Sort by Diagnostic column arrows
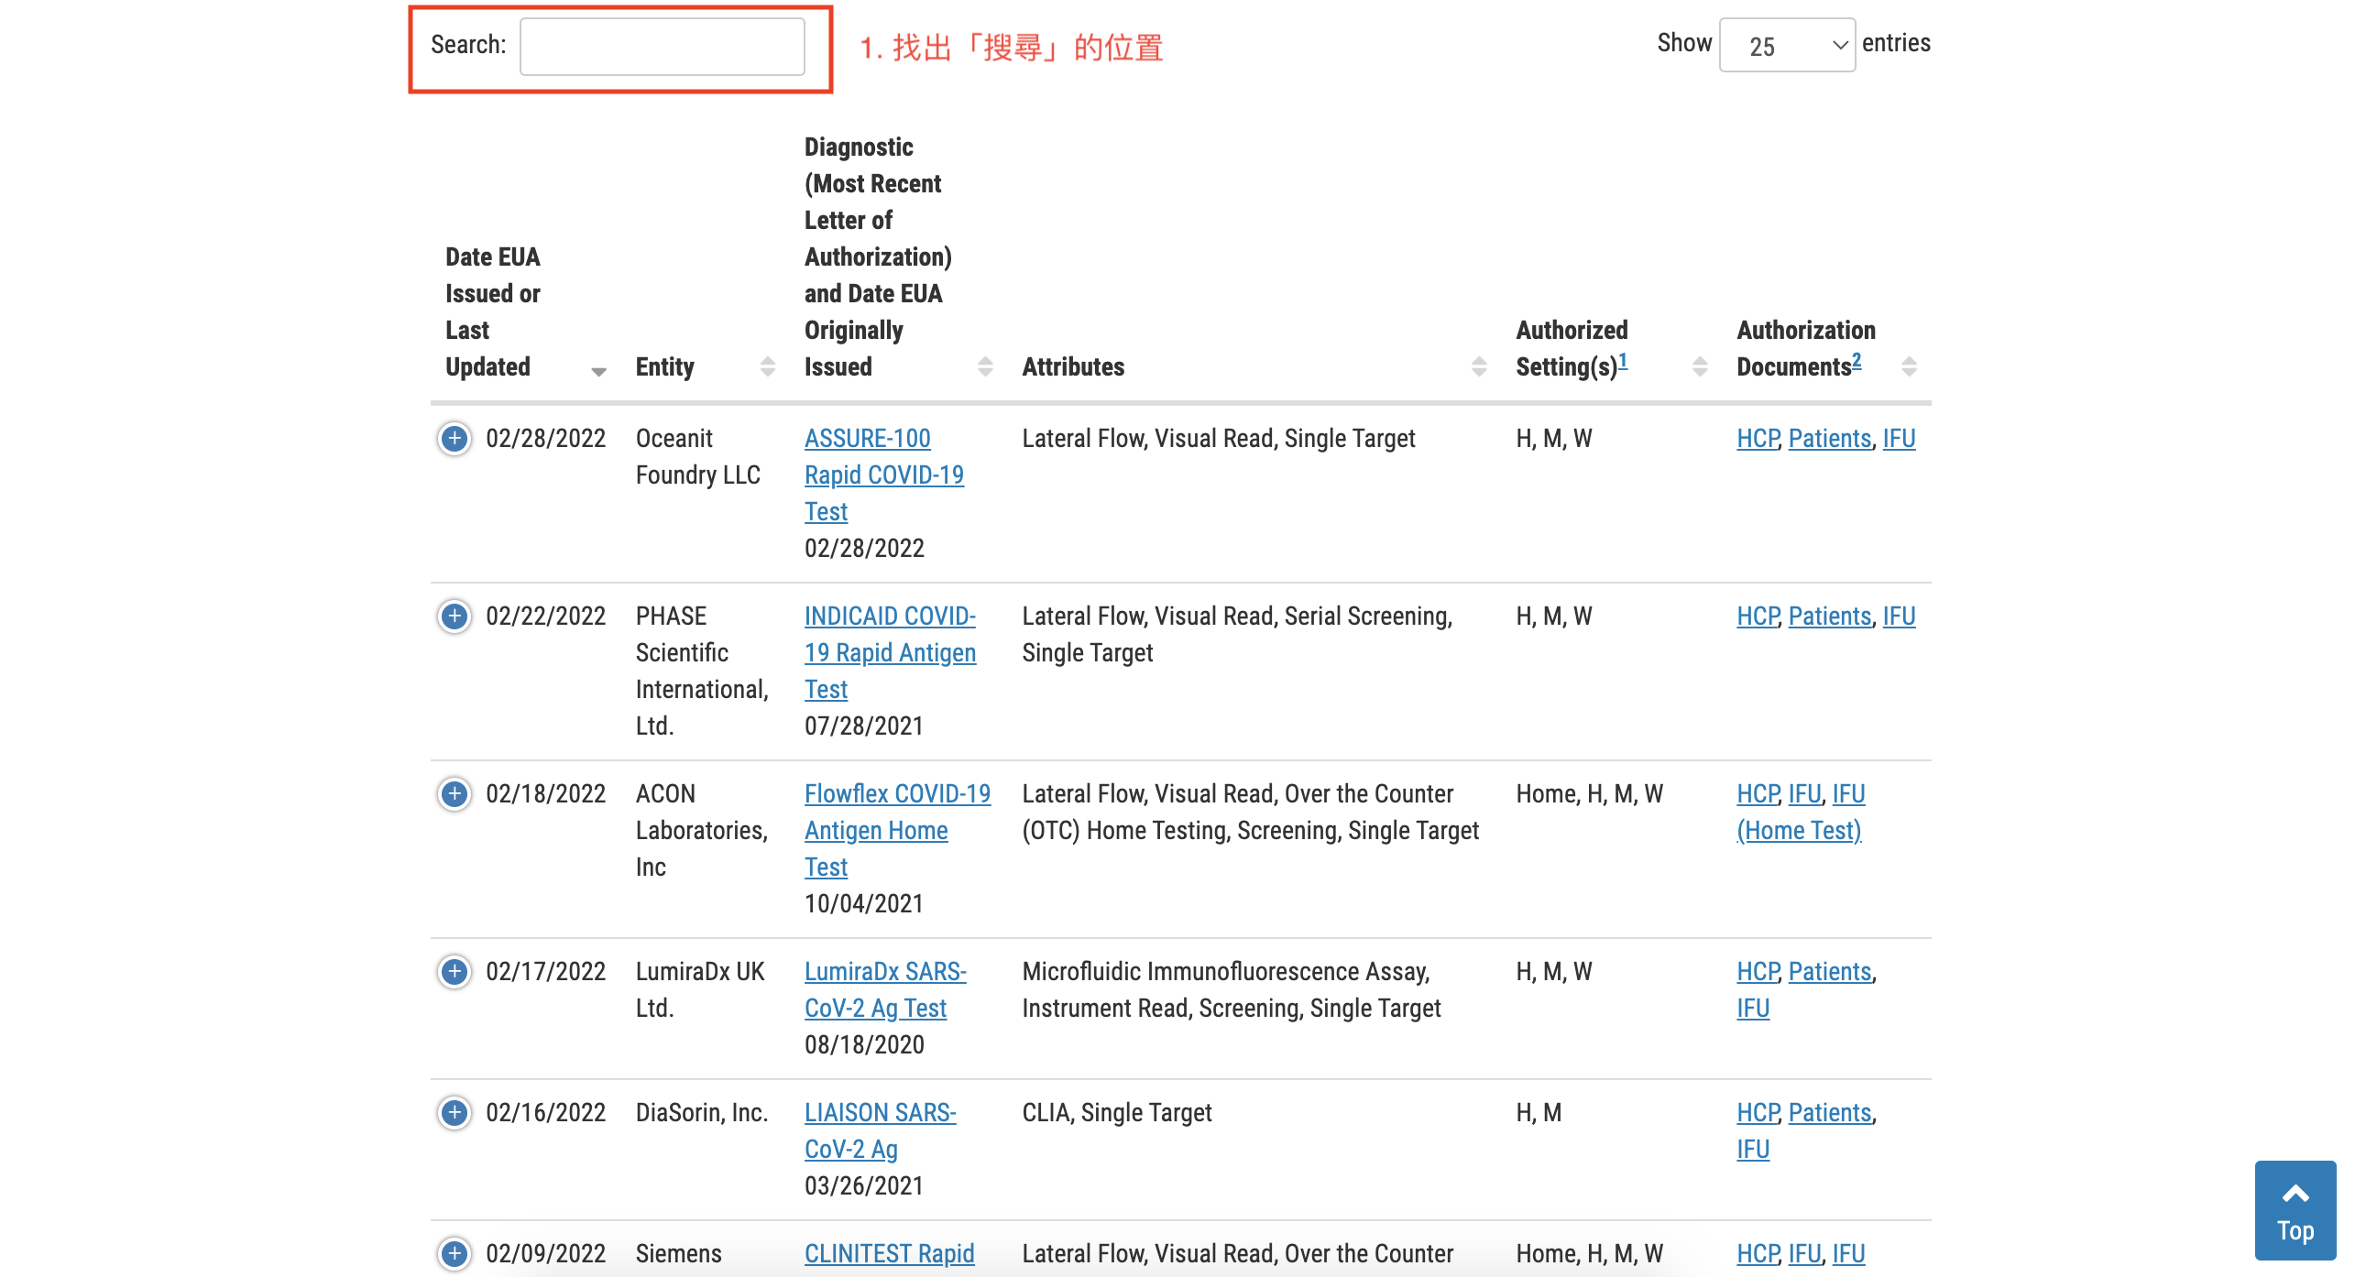 pos(984,367)
